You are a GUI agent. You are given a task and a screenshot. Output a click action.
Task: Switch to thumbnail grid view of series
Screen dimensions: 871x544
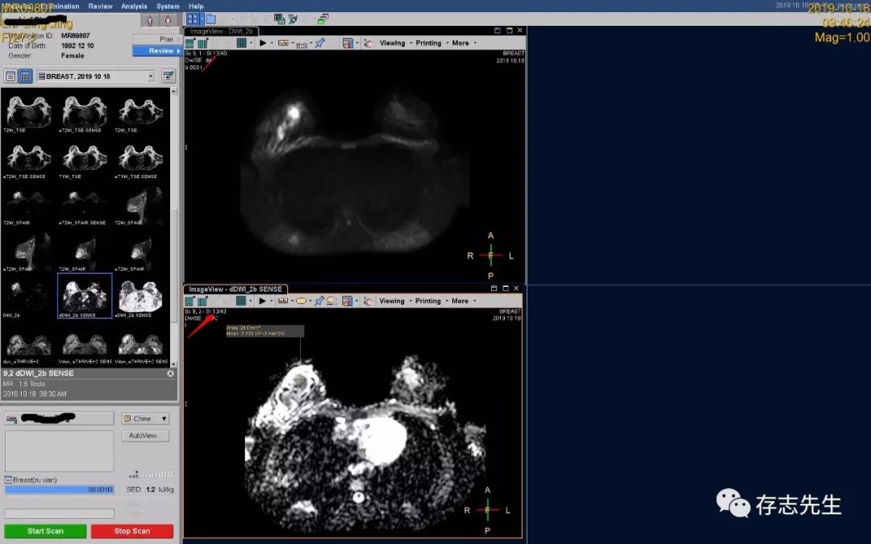click(x=25, y=76)
